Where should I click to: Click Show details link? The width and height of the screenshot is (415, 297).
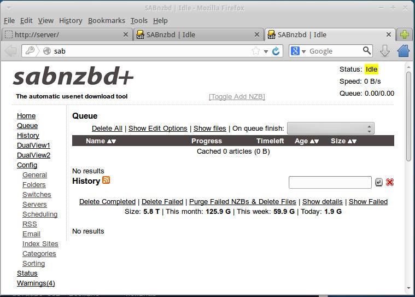point(323,202)
